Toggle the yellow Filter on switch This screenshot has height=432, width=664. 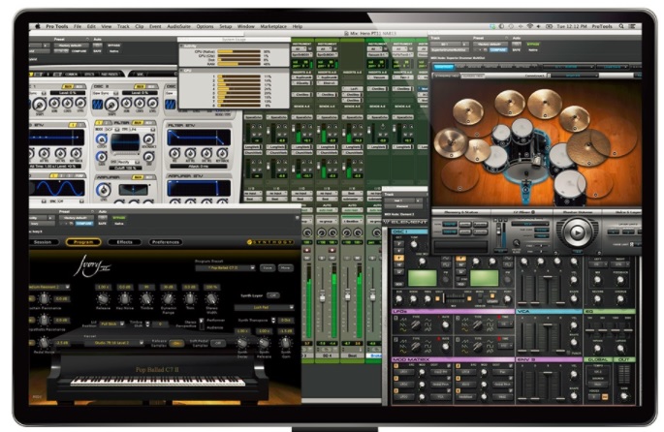pyautogui.click(x=138, y=123)
